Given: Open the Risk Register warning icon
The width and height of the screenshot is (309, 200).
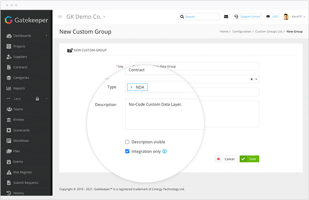Looking at the screenshot, I should tap(9, 172).
